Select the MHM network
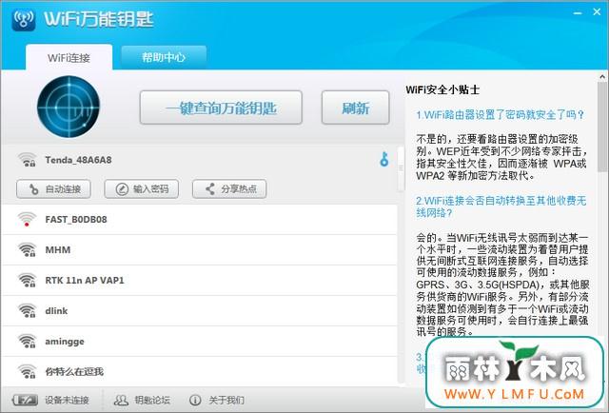The image size is (609, 413). pos(199,250)
